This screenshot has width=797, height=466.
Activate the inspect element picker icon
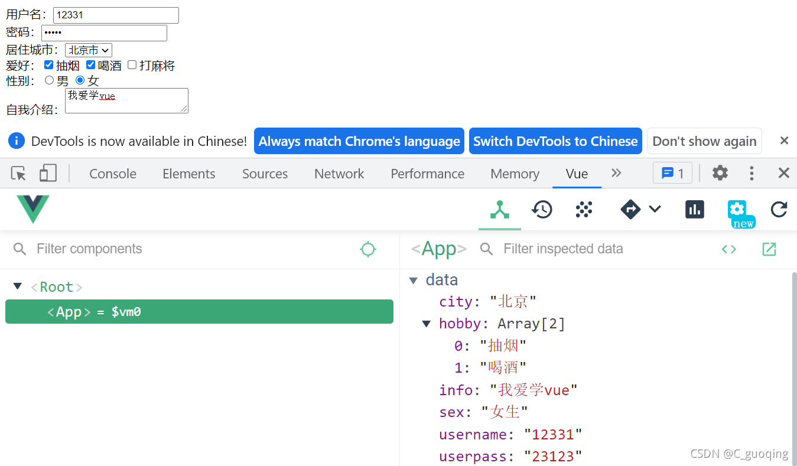click(x=19, y=174)
